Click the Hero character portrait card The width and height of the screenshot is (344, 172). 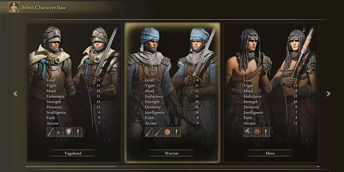[x=271, y=93]
